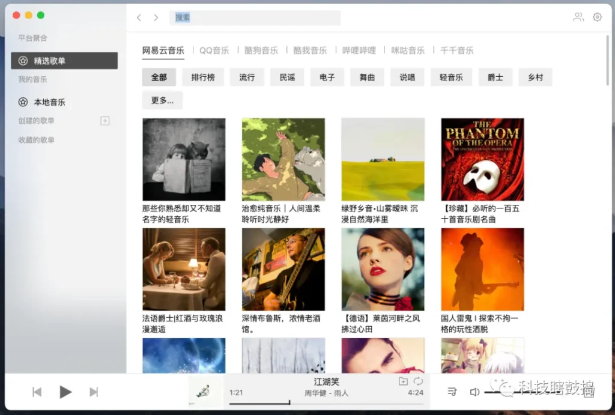This screenshot has width=615, height=415.
Task: Go back with the left arrow
Action: (139, 17)
